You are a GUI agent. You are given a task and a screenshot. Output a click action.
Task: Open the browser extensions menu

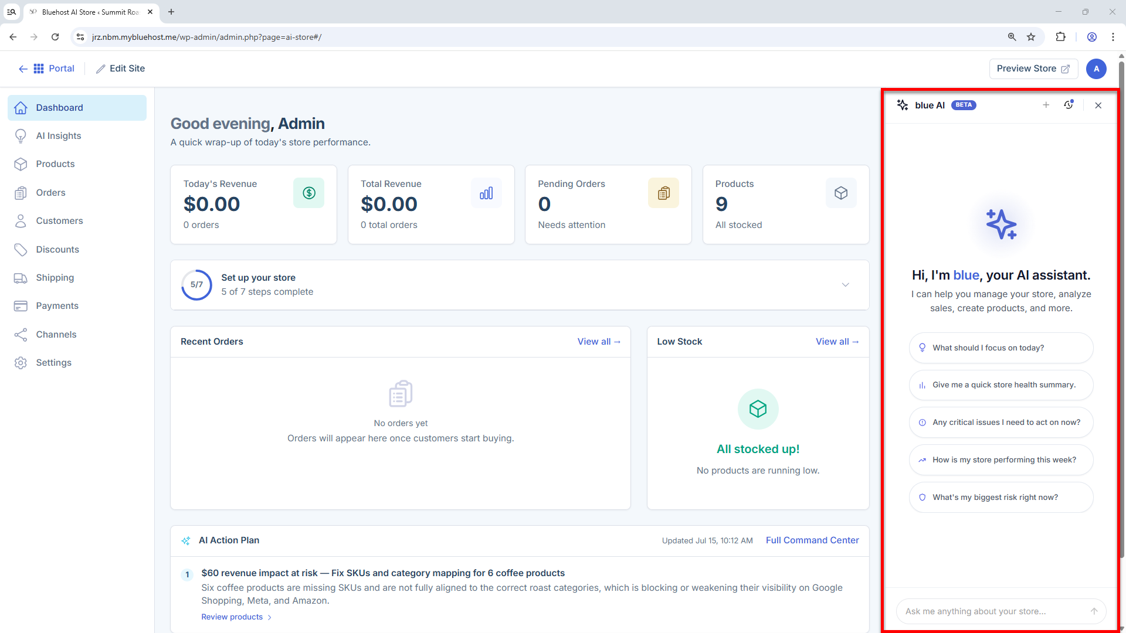(x=1060, y=37)
